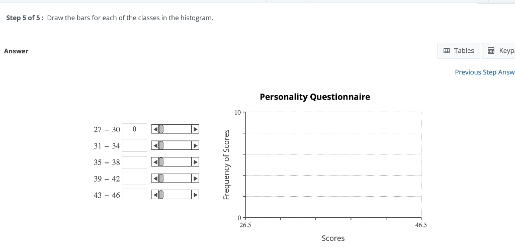Decrease the 35 – 38 class with left arrow
This screenshot has height=247, width=515.
(x=155, y=161)
